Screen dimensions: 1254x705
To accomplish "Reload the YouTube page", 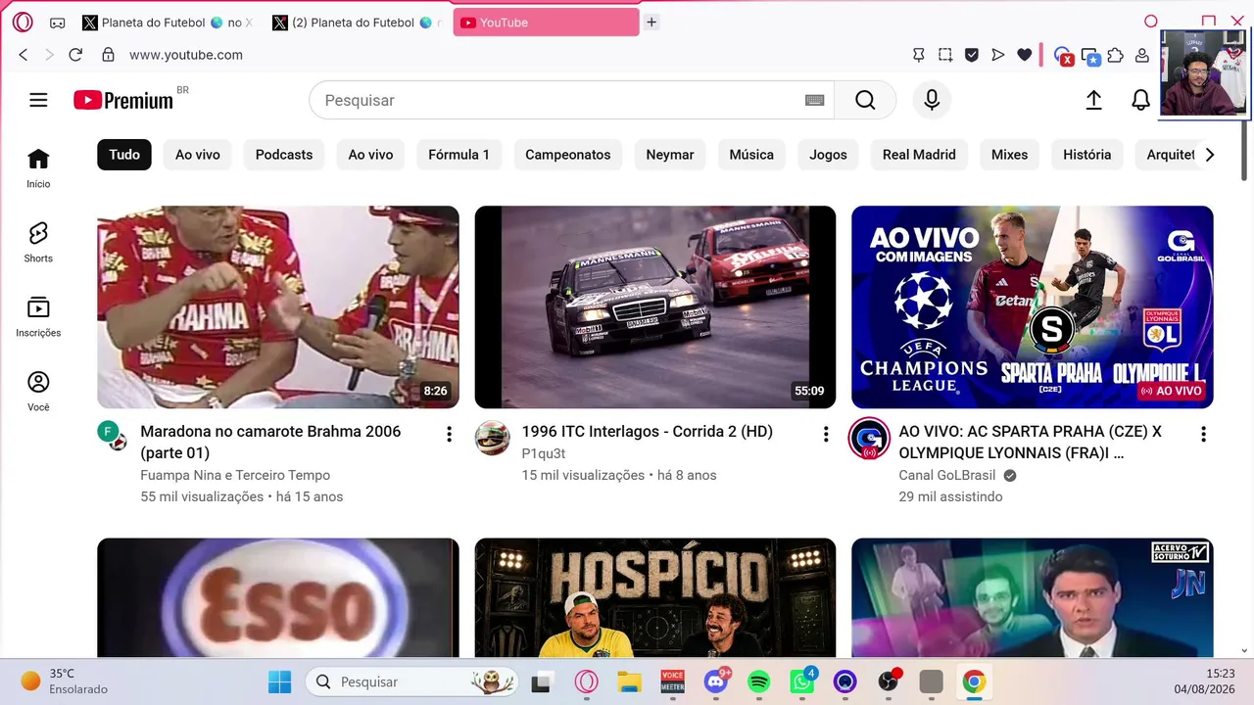I will click(75, 55).
